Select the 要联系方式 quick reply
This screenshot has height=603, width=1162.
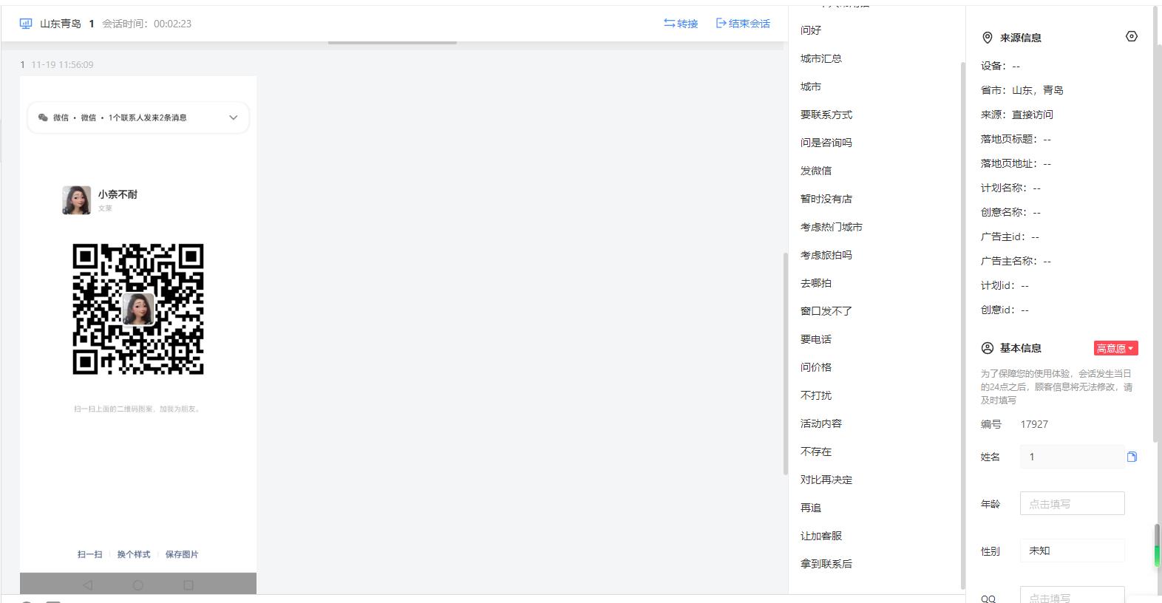[826, 115]
